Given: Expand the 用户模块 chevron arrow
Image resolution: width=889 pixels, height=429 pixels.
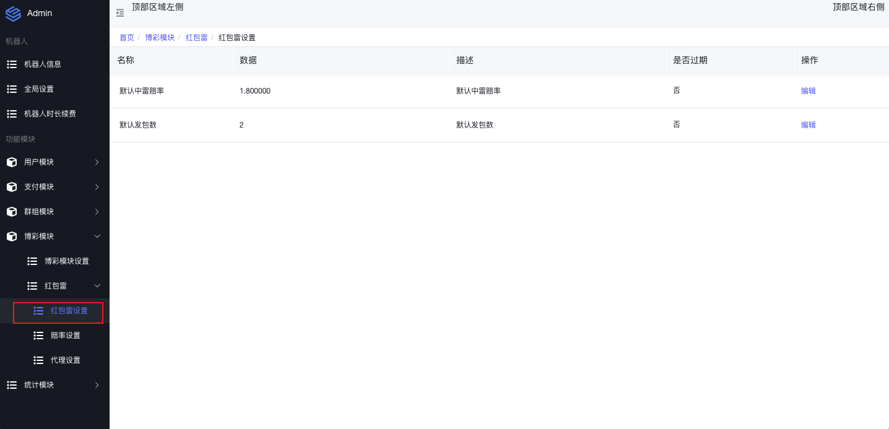Looking at the screenshot, I should pyautogui.click(x=97, y=162).
